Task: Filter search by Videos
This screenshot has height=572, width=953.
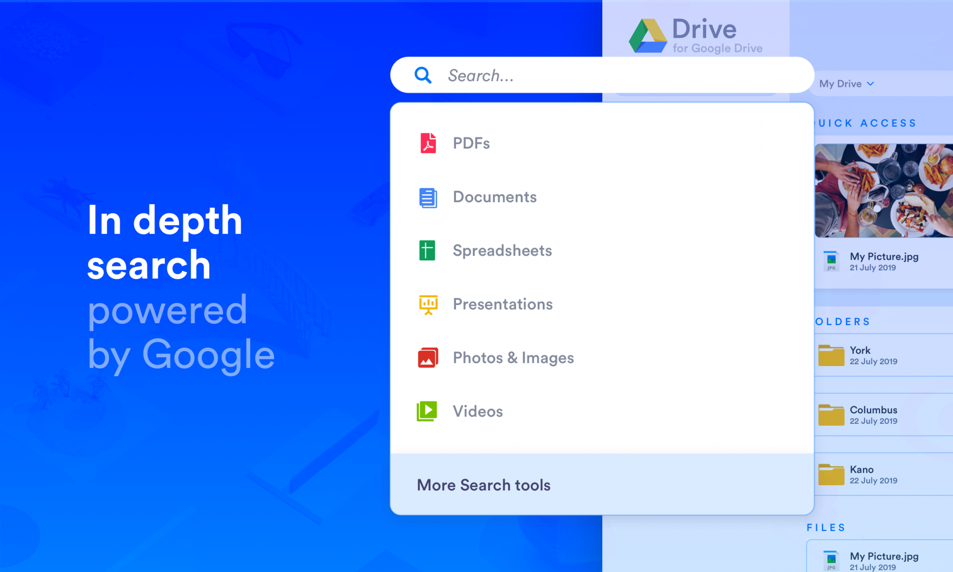Action: pos(602,411)
